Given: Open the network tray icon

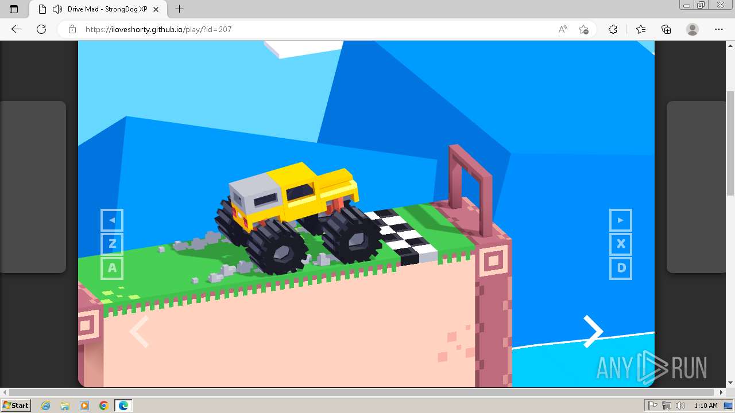Looking at the screenshot, I should click(666, 406).
